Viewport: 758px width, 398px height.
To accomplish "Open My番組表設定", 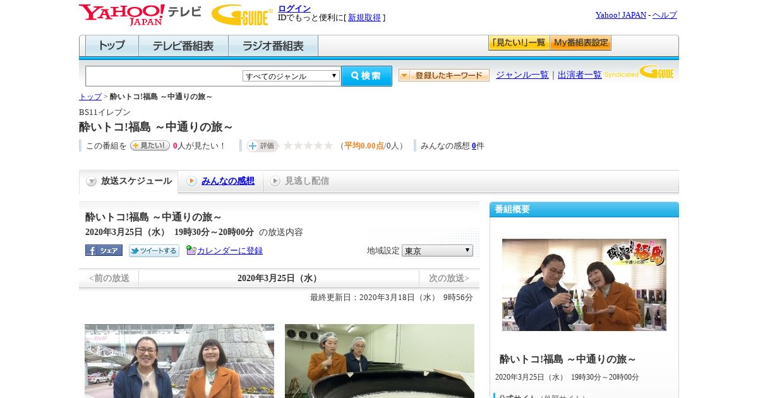I will (581, 43).
